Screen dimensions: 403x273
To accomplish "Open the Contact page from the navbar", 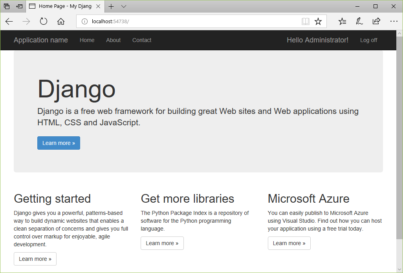I will click(142, 40).
